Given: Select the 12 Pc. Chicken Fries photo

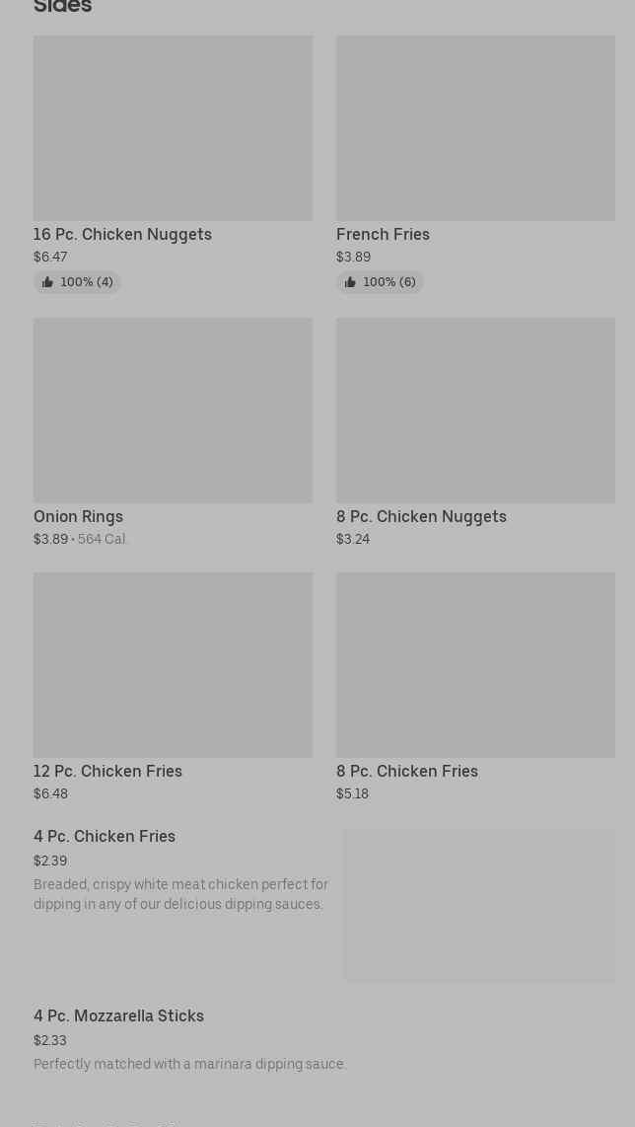Looking at the screenshot, I should (x=173, y=664).
